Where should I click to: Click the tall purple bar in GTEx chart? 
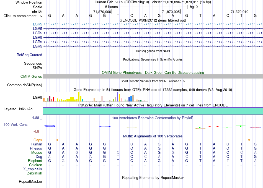(118, 97)
